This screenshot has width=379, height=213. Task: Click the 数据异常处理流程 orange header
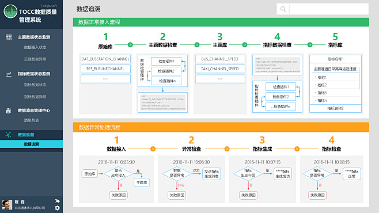coord(221,127)
